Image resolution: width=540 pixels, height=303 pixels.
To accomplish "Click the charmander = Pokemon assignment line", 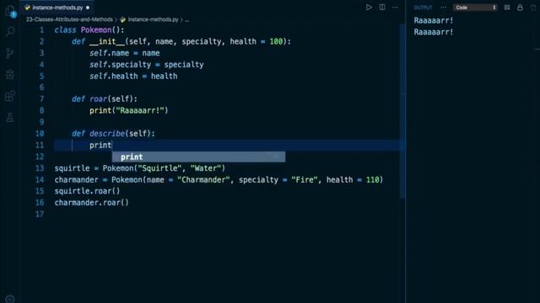I will click(x=219, y=179).
